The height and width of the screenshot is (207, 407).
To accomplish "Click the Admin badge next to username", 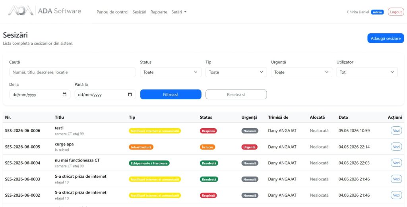I will pos(377,12).
